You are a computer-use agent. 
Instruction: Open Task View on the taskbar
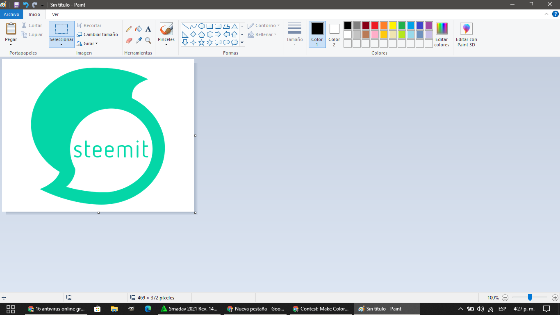pyautogui.click(x=11, y=309)
